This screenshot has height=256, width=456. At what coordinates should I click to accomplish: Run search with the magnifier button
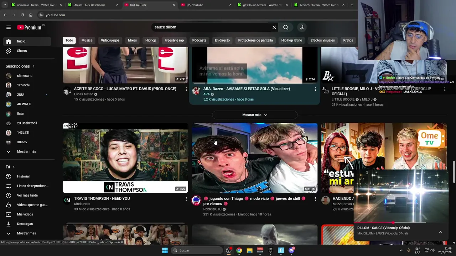click(x=286, y=27)
